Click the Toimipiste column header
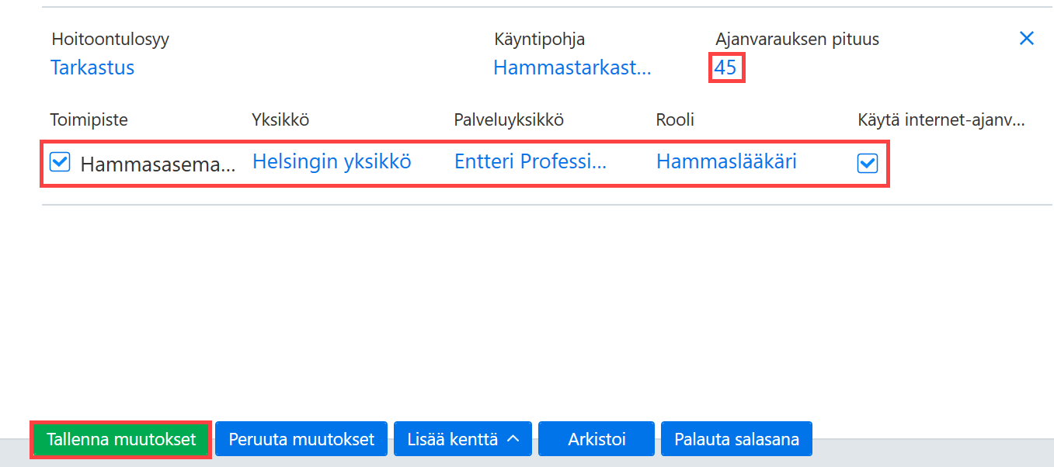1054x467 pixels. pos(89,119)
